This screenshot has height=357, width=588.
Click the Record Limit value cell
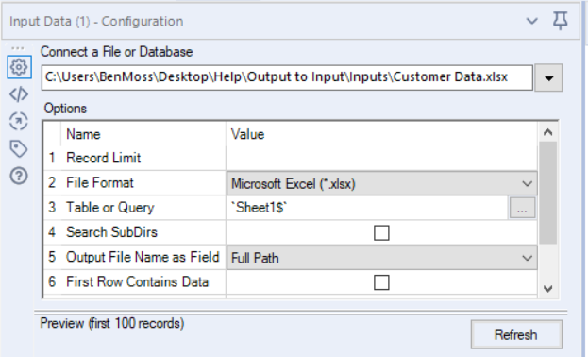[x=381, y=158]
